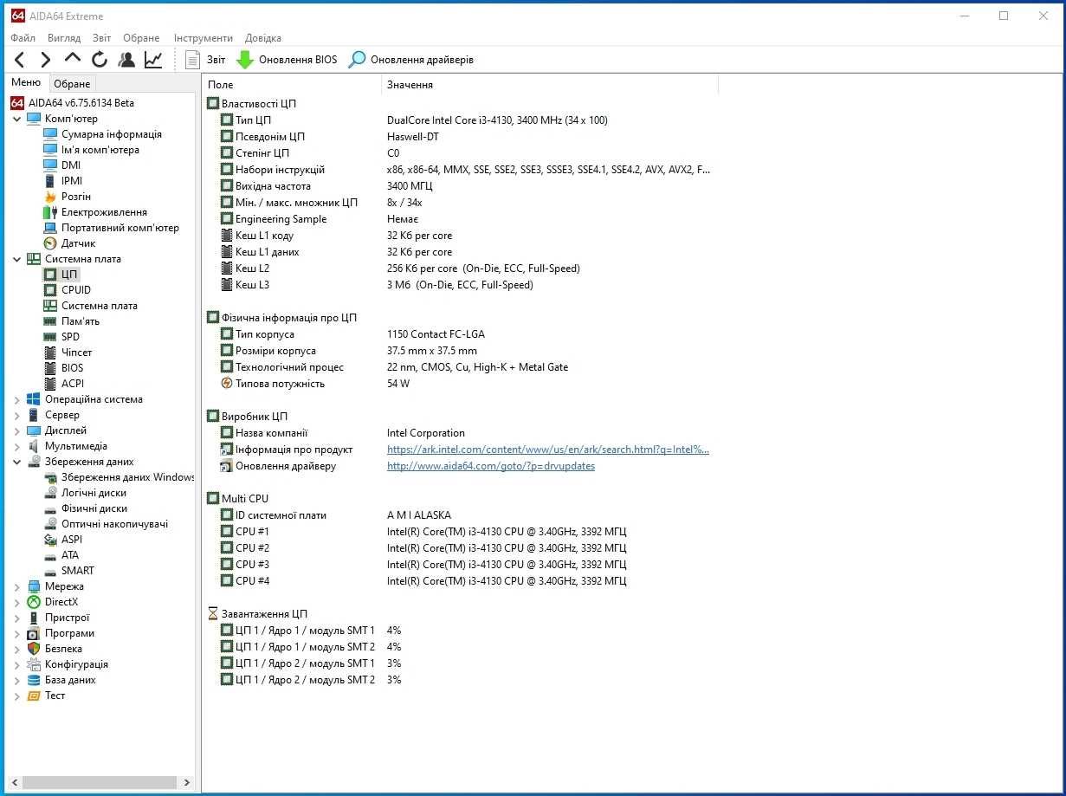1066x796 pixels.
Task: Refresh the page with the circular arrow icon
Action: point(100,60)
